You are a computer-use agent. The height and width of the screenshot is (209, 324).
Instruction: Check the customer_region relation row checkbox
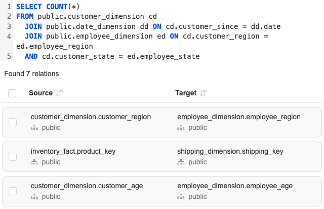13,122
